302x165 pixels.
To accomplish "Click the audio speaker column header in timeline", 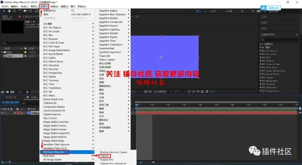I will click(5, 109).
